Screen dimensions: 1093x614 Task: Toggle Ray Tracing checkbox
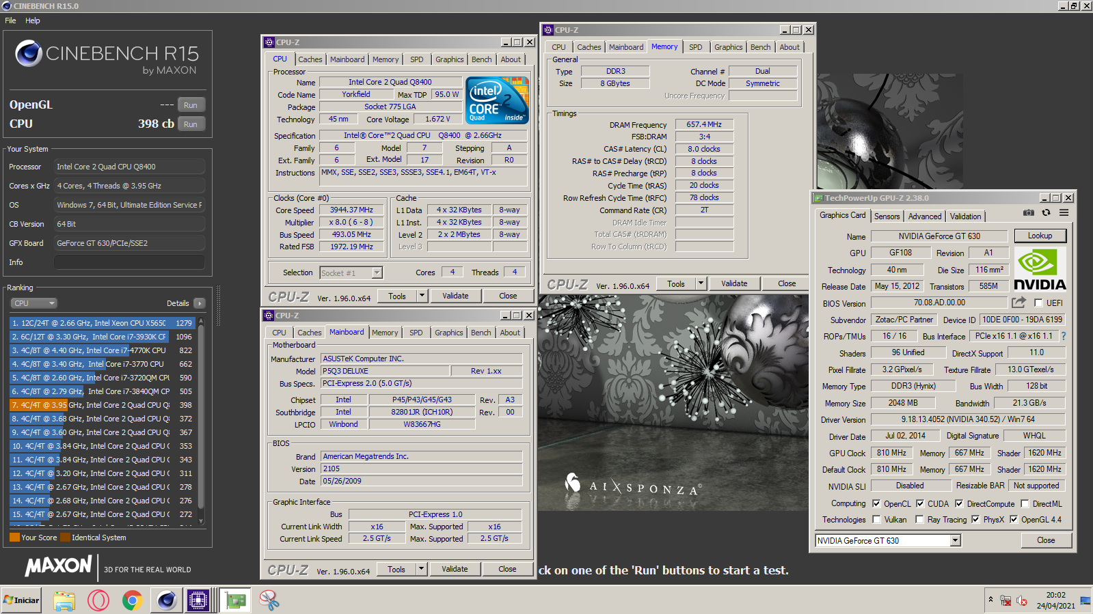tap(919, 519)
